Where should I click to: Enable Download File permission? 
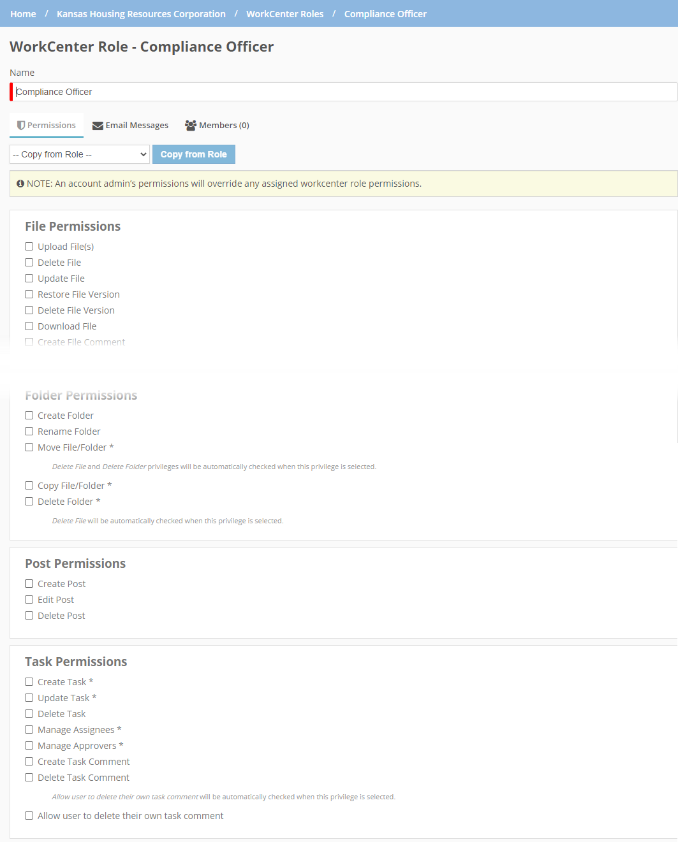click(x=29, y=326)
